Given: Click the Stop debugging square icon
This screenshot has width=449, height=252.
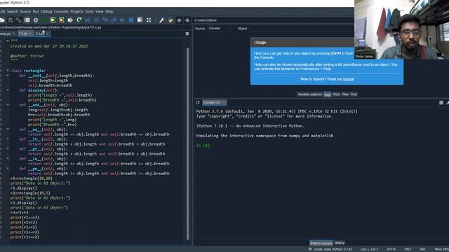Looking at the screenshot, I should 131,20.
